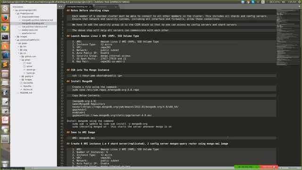This screenshot has width=302, height=170.
Task: Select the main folder under goapi
Action: [29, 63]
